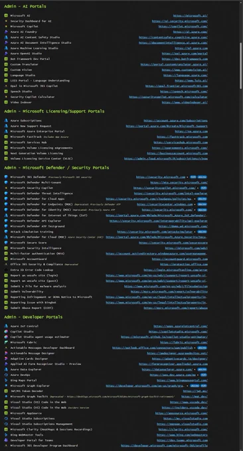Open the mto.security.microsoft.com link
243x451 pixels.
[179, 182]
